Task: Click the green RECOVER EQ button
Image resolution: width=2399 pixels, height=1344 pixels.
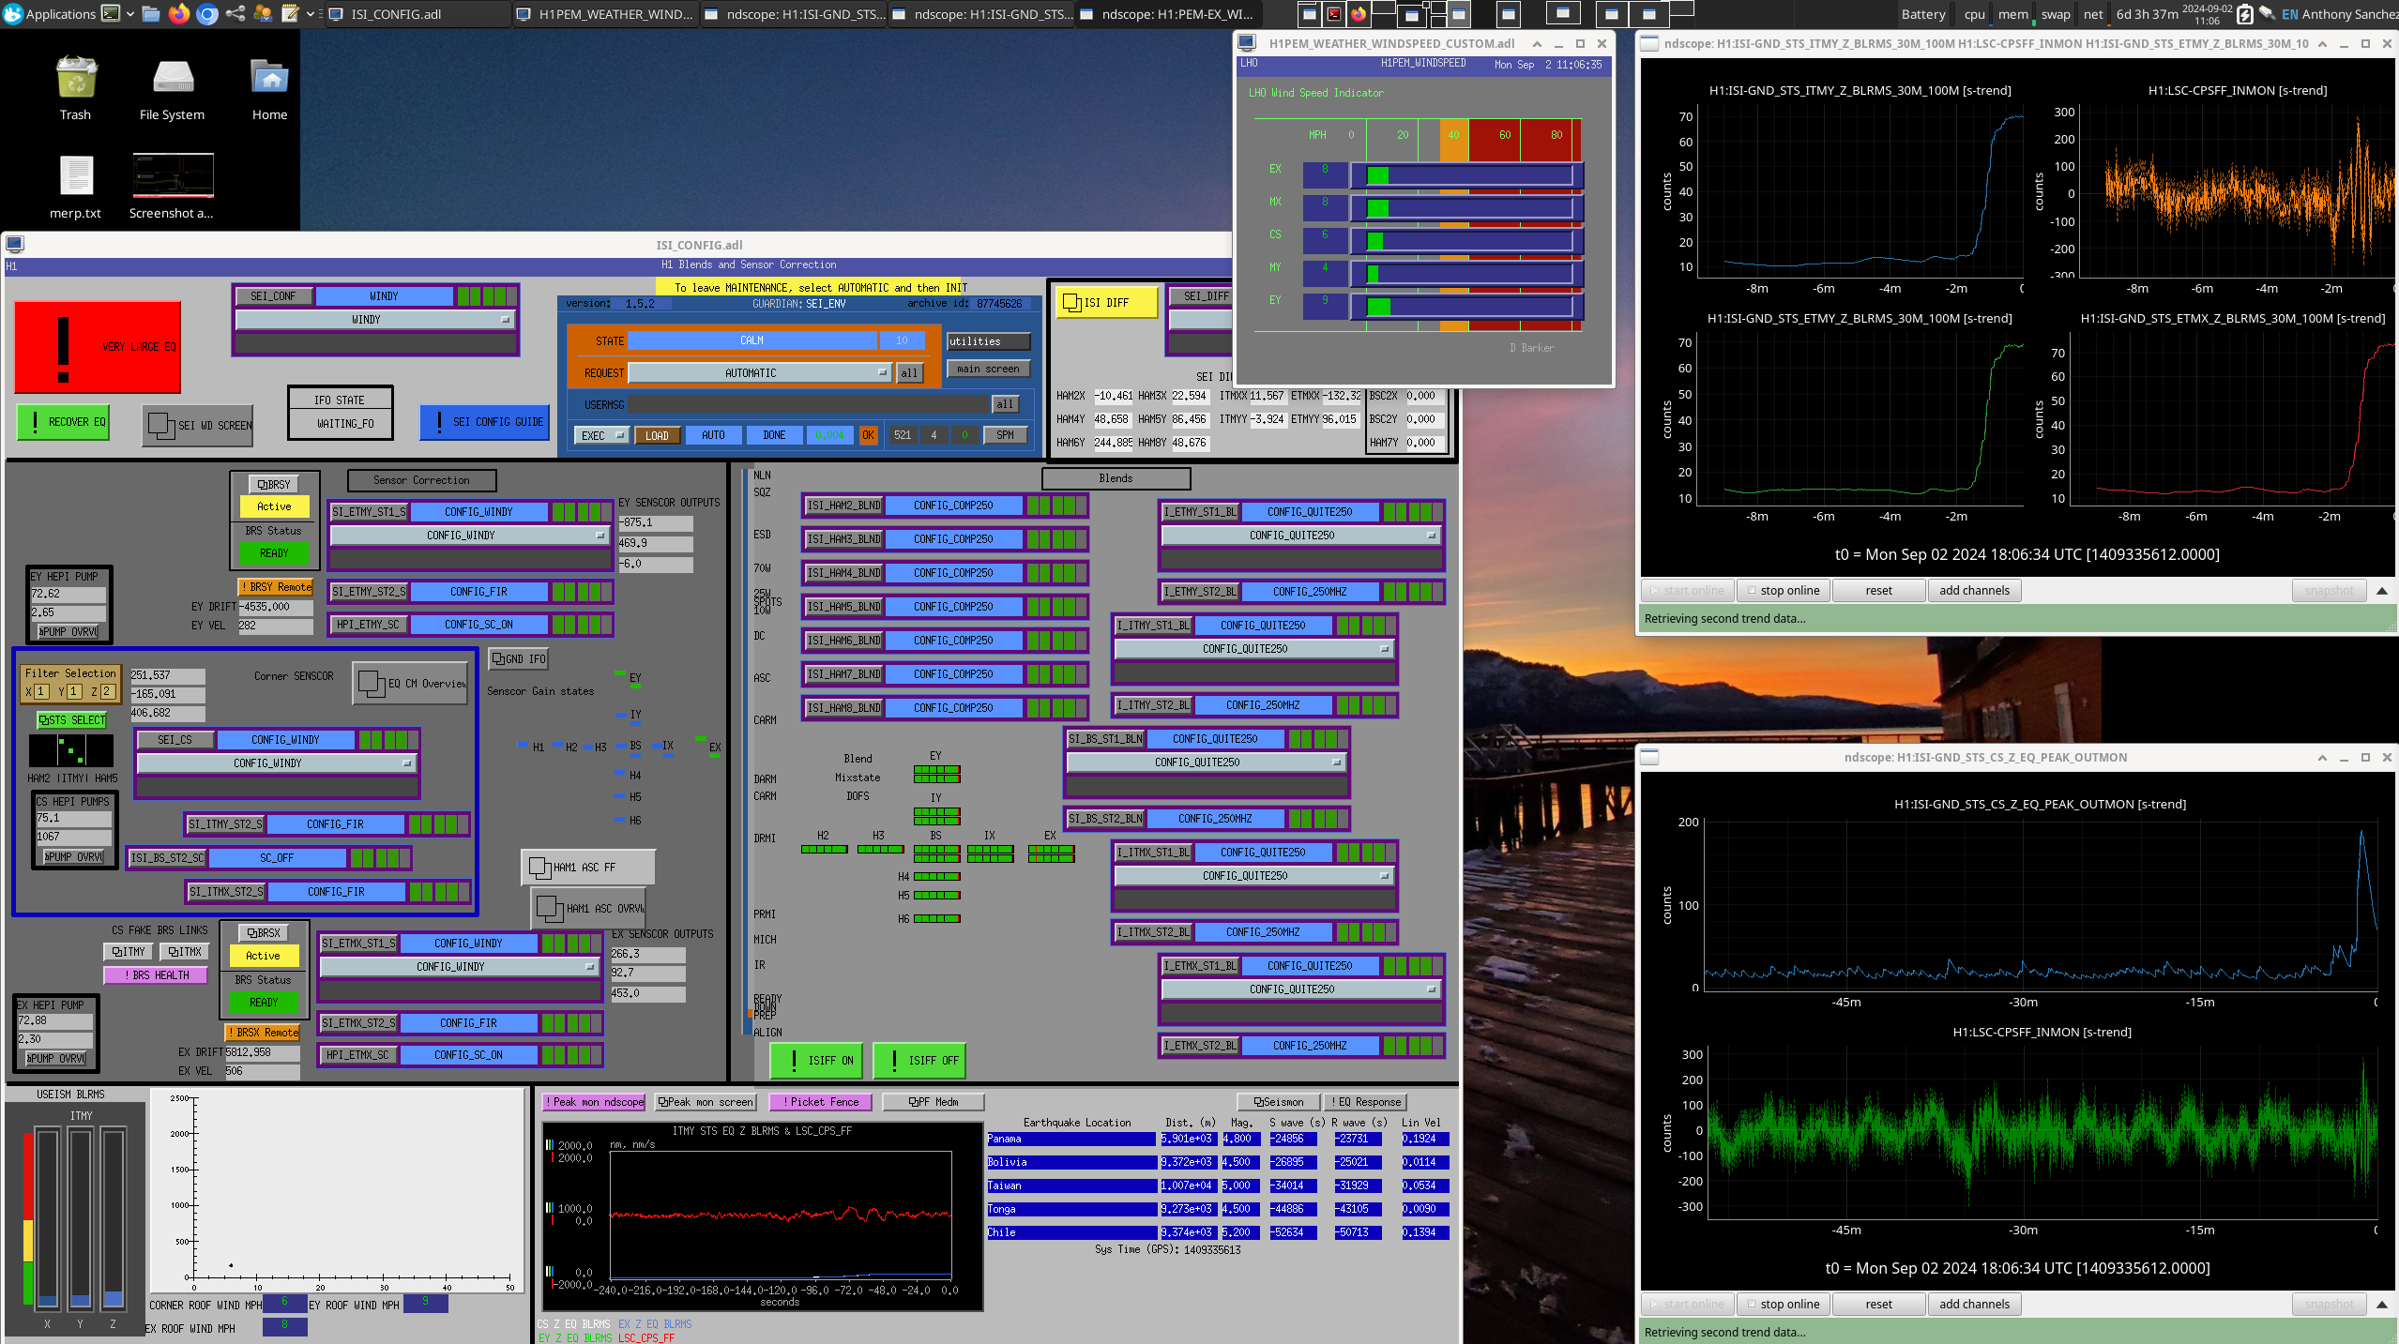Action: click(64, 422)
